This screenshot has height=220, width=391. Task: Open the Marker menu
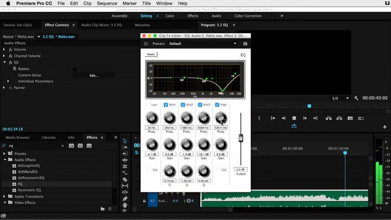[x=130, y=4]
